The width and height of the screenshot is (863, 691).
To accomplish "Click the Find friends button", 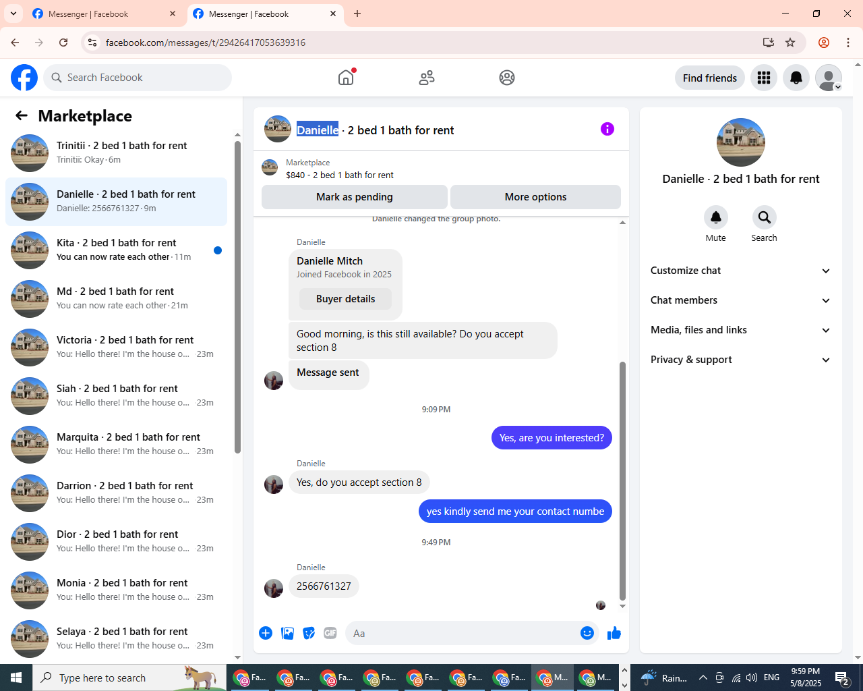I will tap(710, 78).
